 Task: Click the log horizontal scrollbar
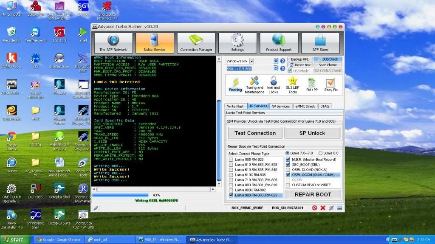pyautogui.click(x=154, y=189)
